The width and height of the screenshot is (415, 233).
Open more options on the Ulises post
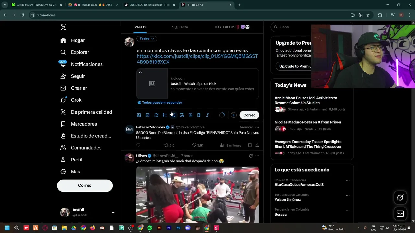point(257,156)
